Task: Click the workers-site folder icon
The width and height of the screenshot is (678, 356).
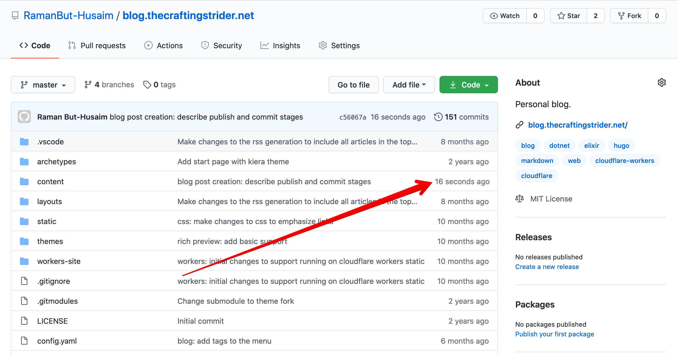Action: pos(24,261)
